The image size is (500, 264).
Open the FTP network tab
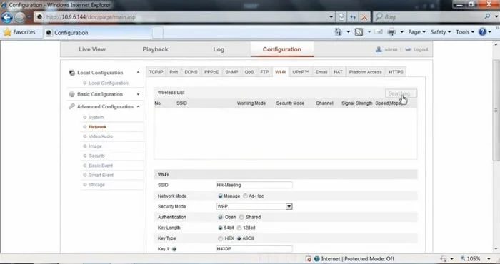[x=264, y=72]
